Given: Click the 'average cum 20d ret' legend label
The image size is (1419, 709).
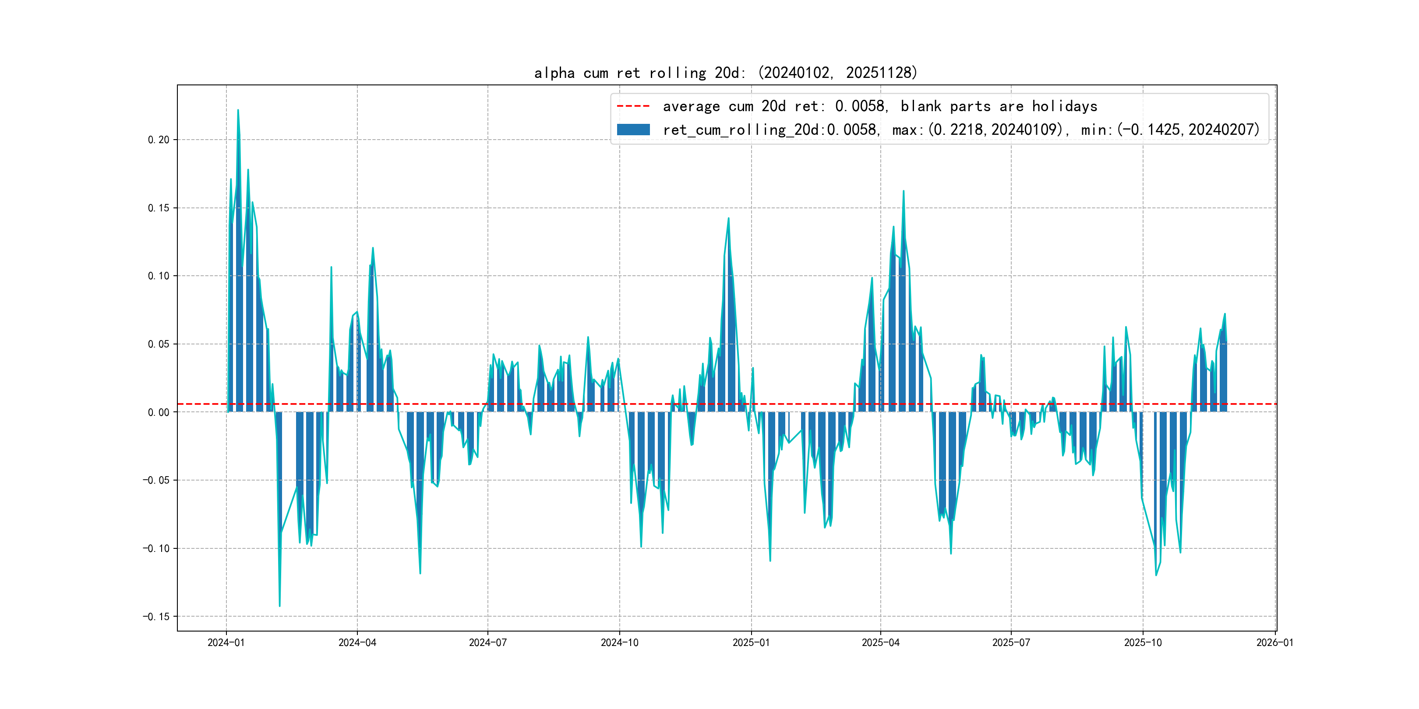Looking at the screenshot, I should pos(880,105).
